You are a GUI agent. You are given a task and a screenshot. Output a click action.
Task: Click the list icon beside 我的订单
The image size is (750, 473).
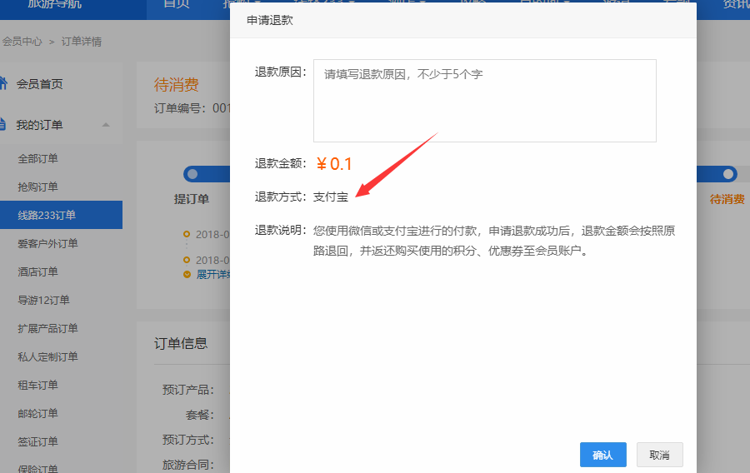coord(3,125)
